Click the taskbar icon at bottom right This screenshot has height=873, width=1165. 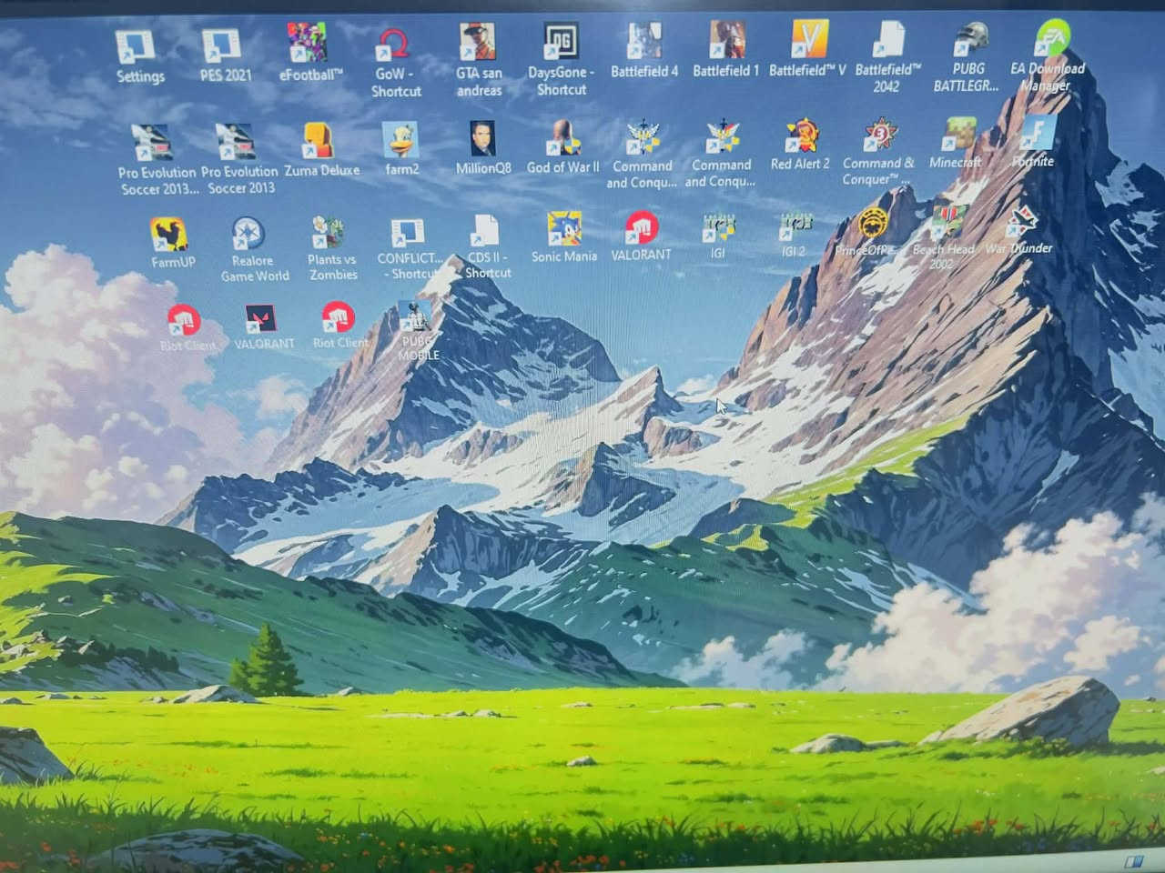(x=1136, y=860)
